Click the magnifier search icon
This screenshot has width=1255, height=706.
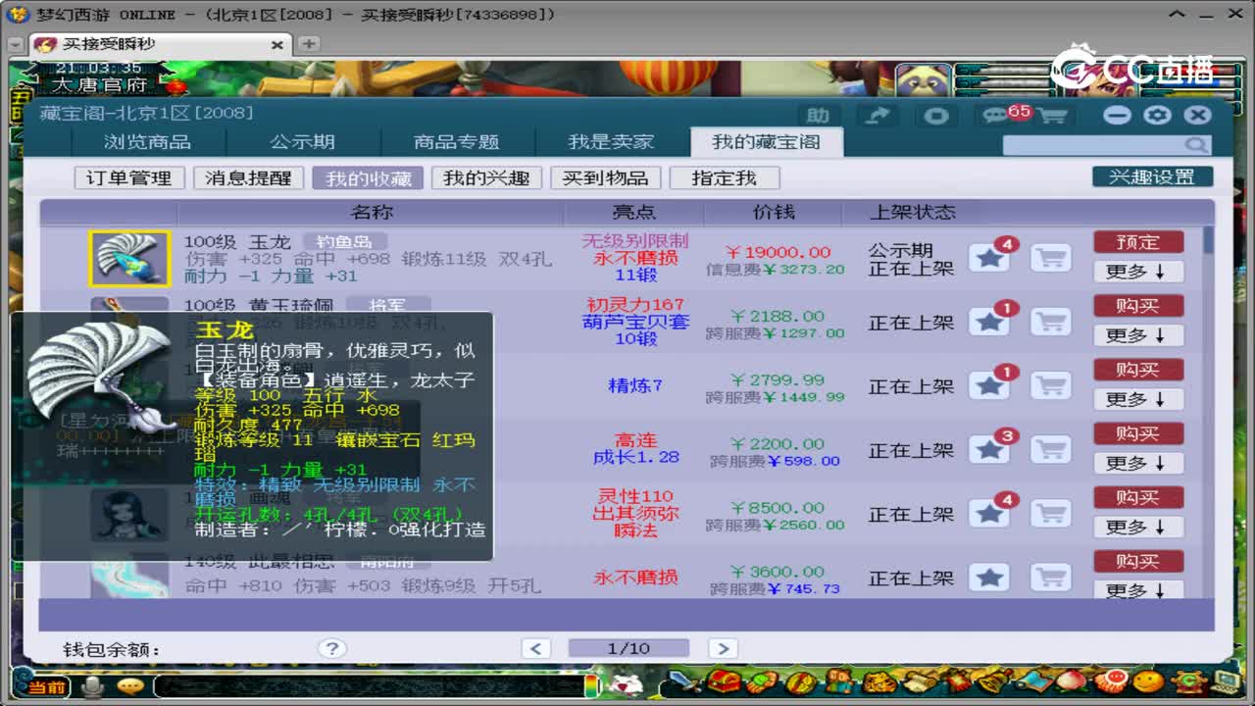pos(1196,145)
